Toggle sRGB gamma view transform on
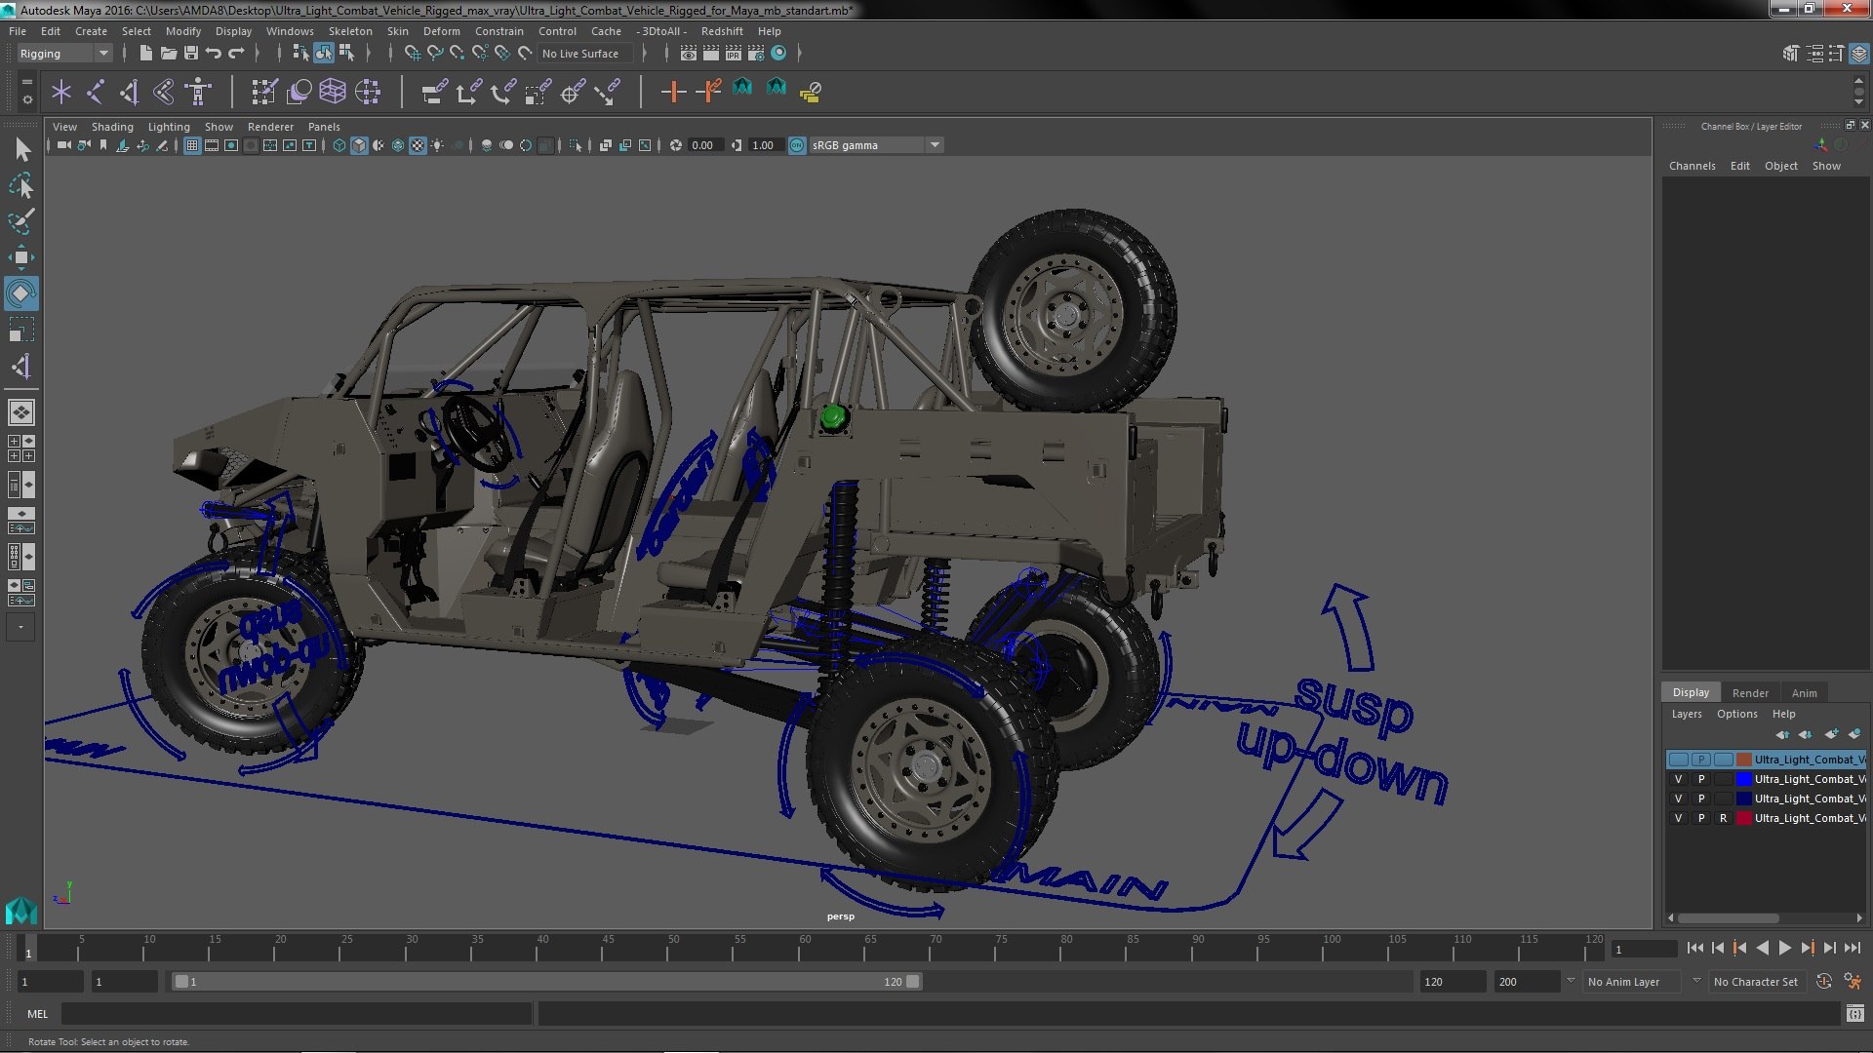 click(x=797, y=145)
